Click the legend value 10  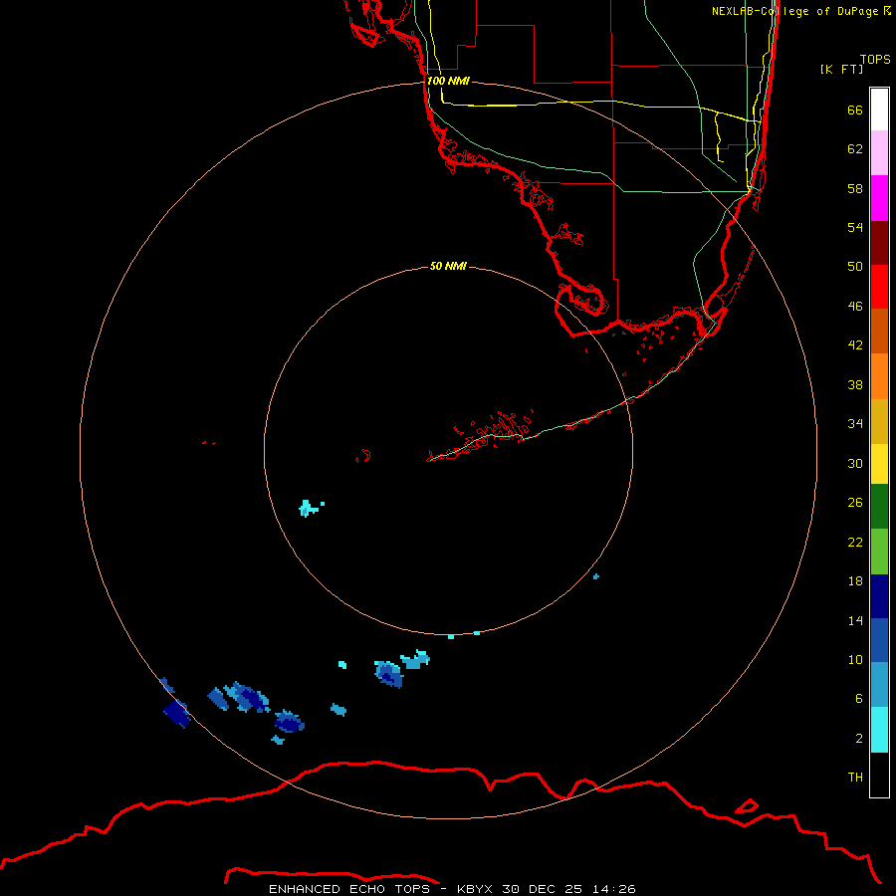pos(855,659)
